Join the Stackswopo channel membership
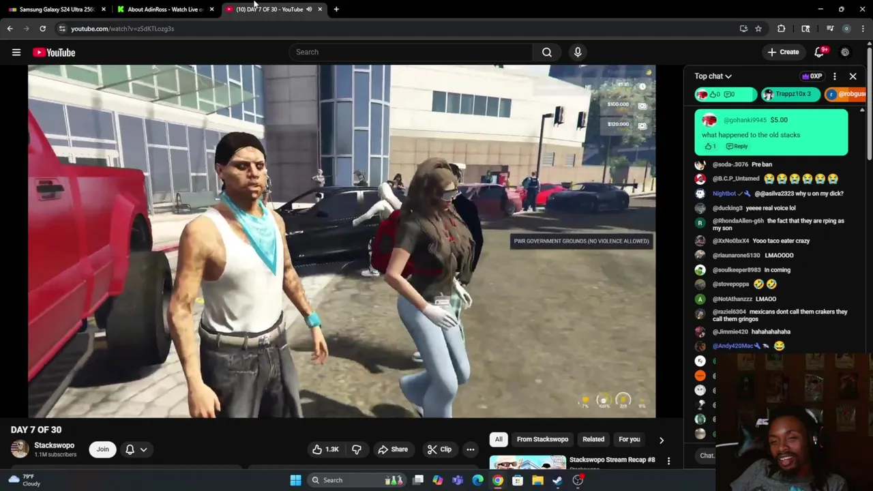 (102, 449)
